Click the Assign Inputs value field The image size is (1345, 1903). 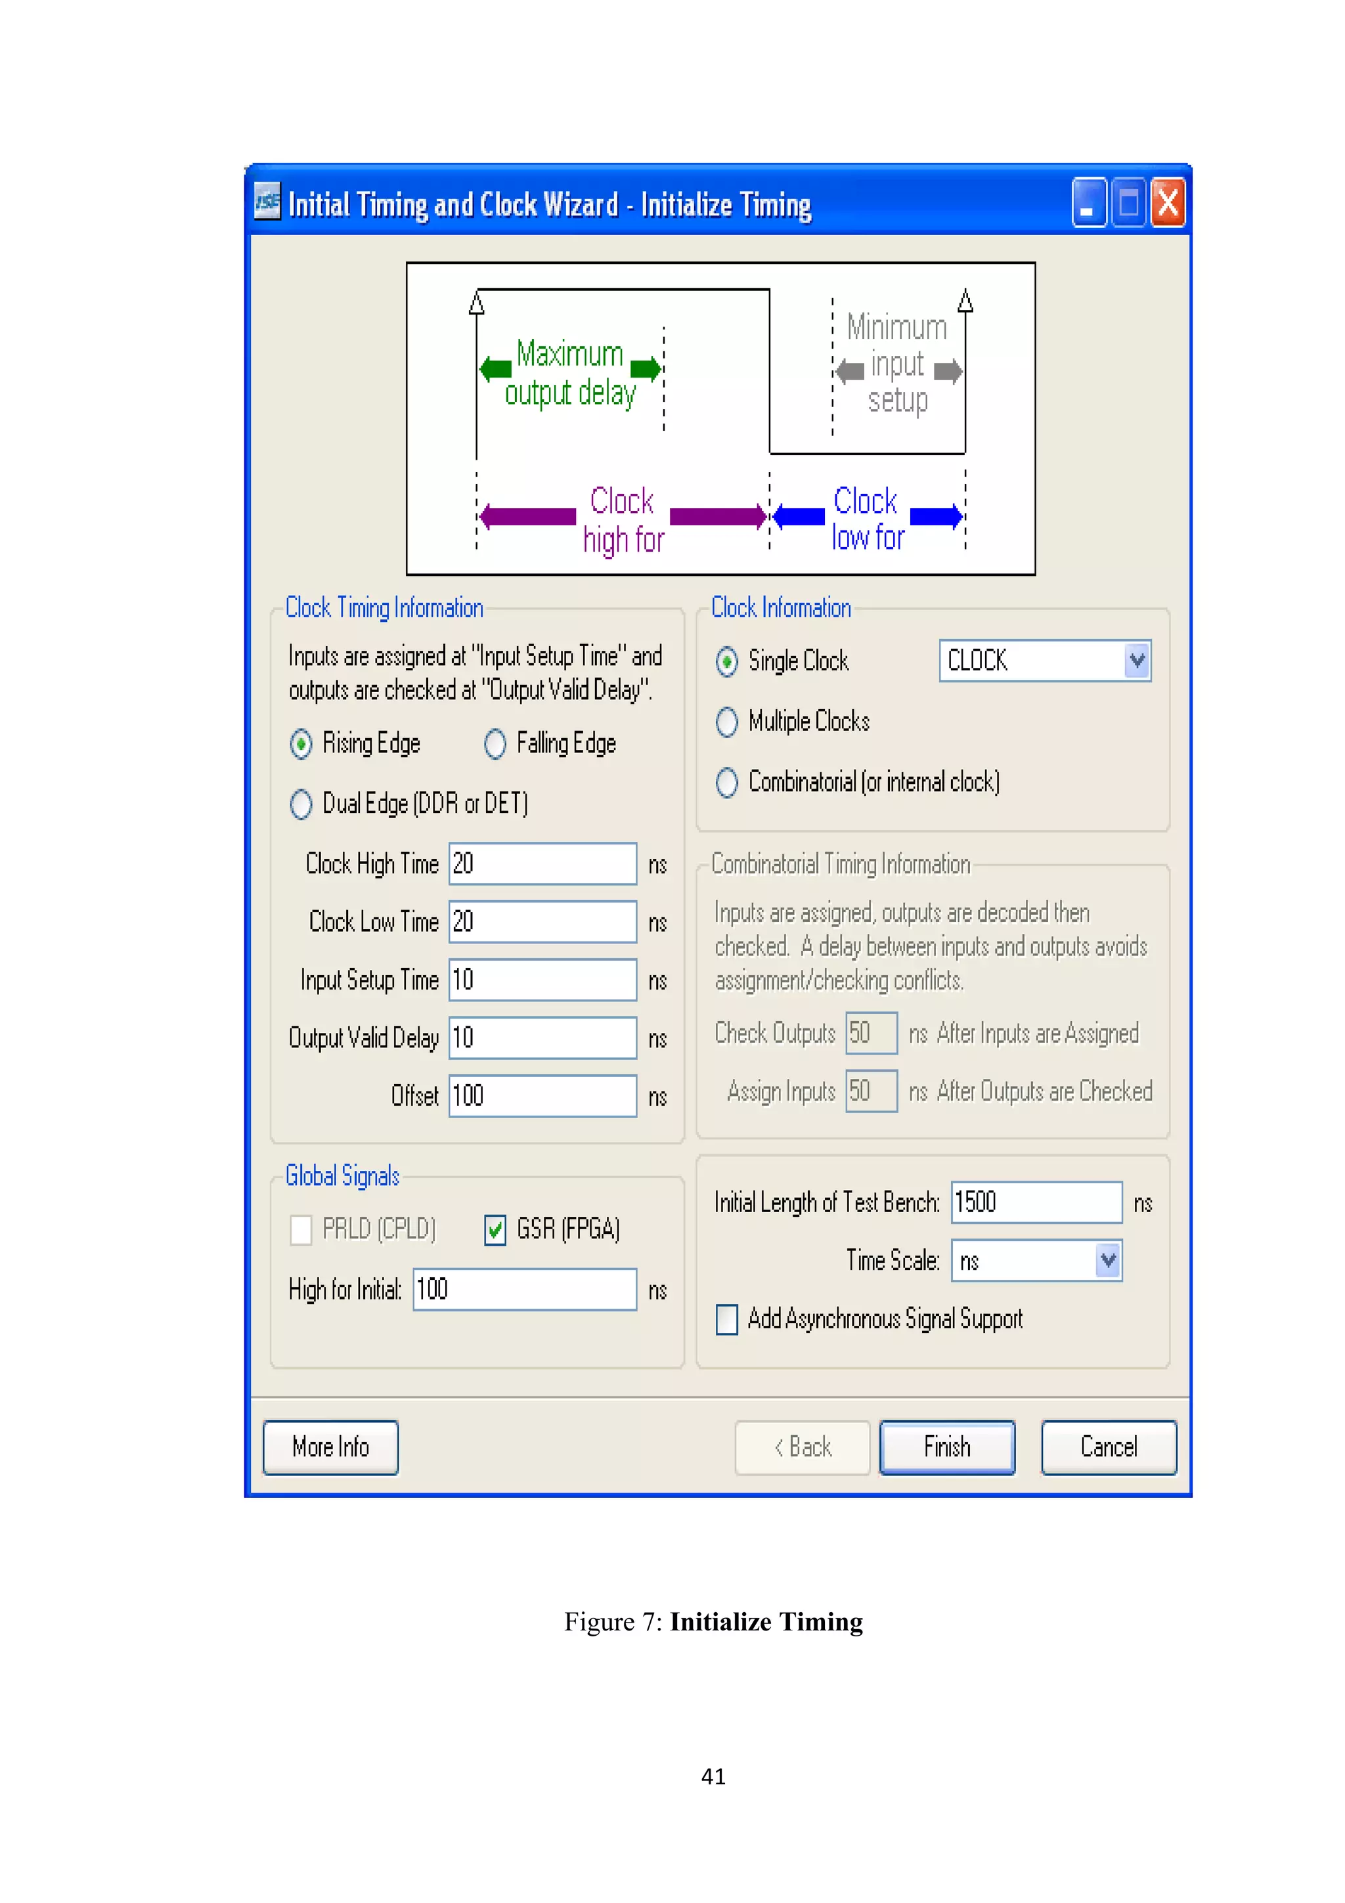pos(871,1091)
